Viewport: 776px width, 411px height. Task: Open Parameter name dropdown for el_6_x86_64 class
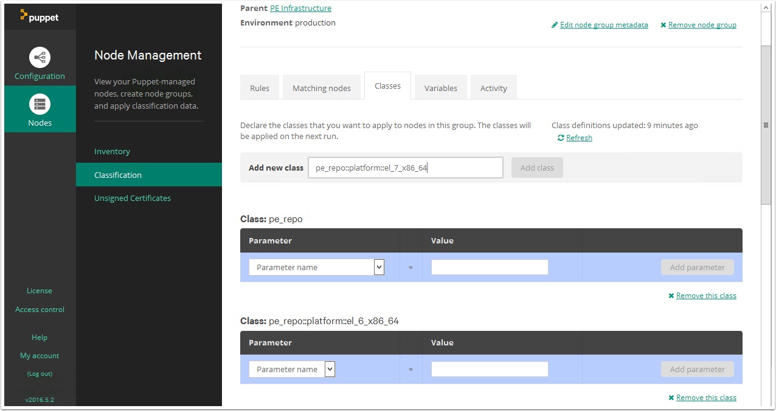coord(292,369)
